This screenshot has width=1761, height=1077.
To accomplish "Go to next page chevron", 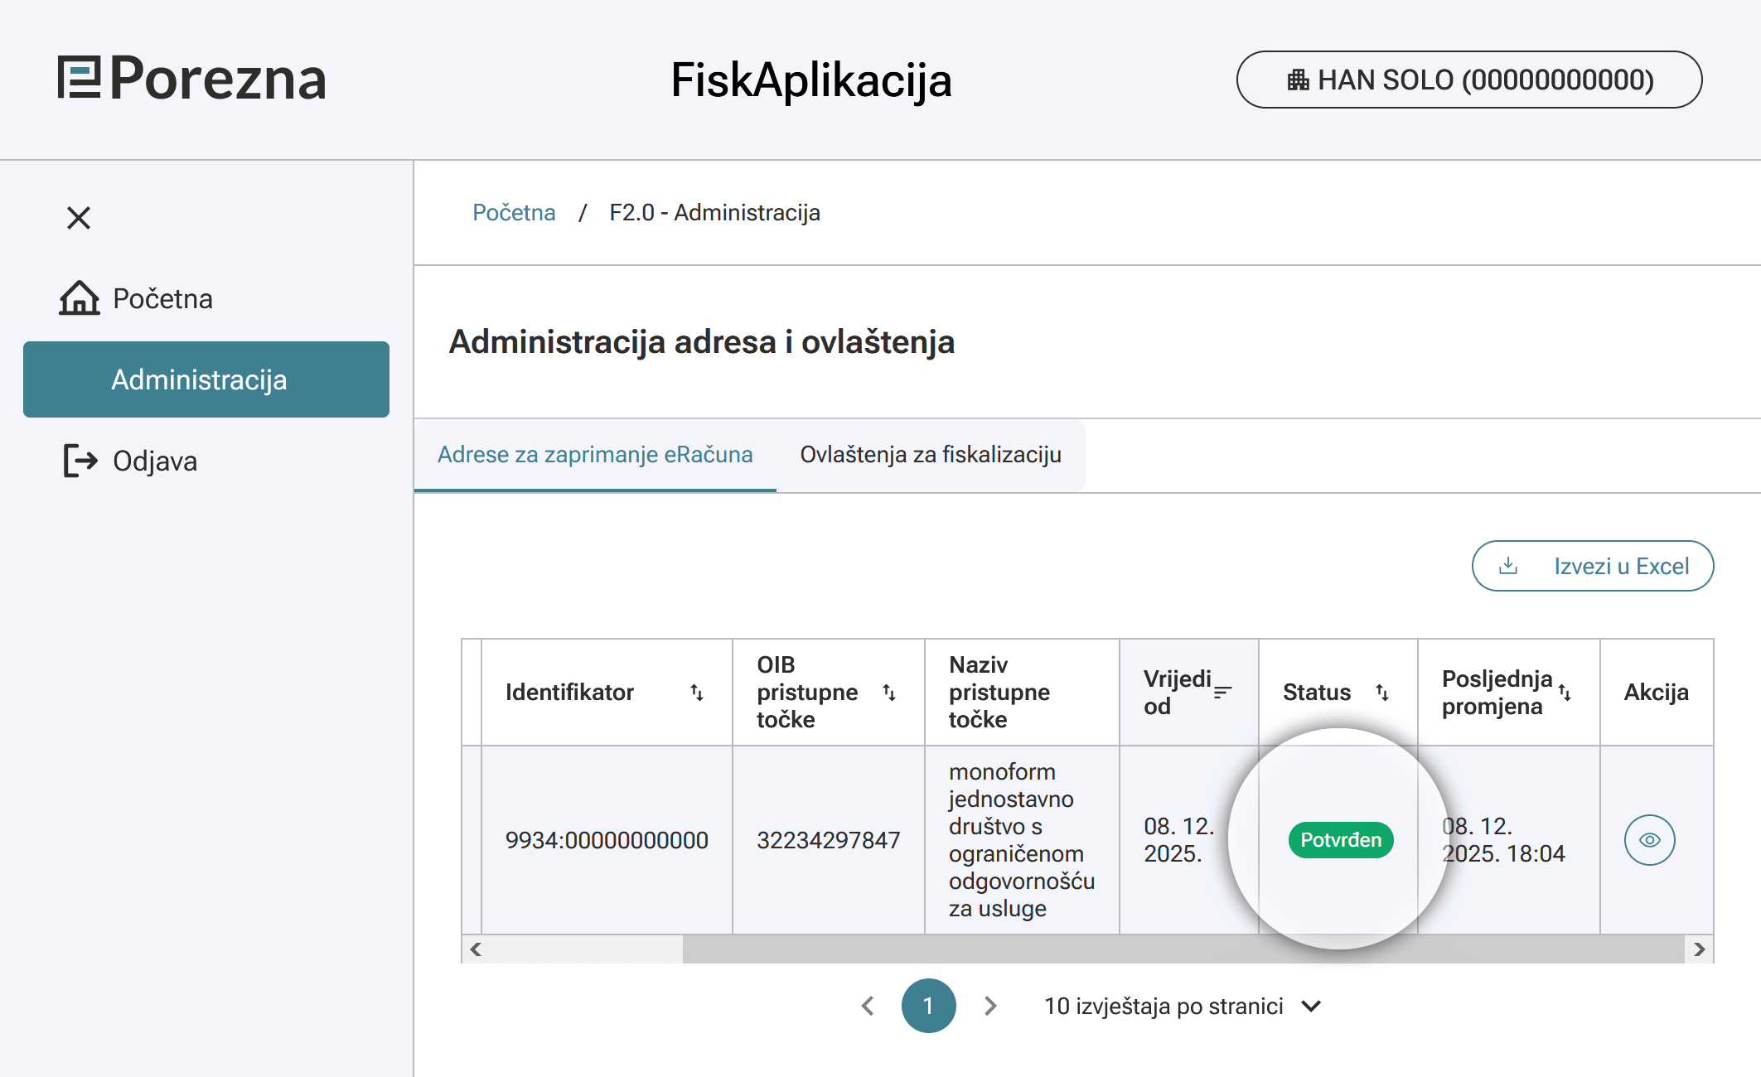I will pyautogui.click(x=990, y=1006).
